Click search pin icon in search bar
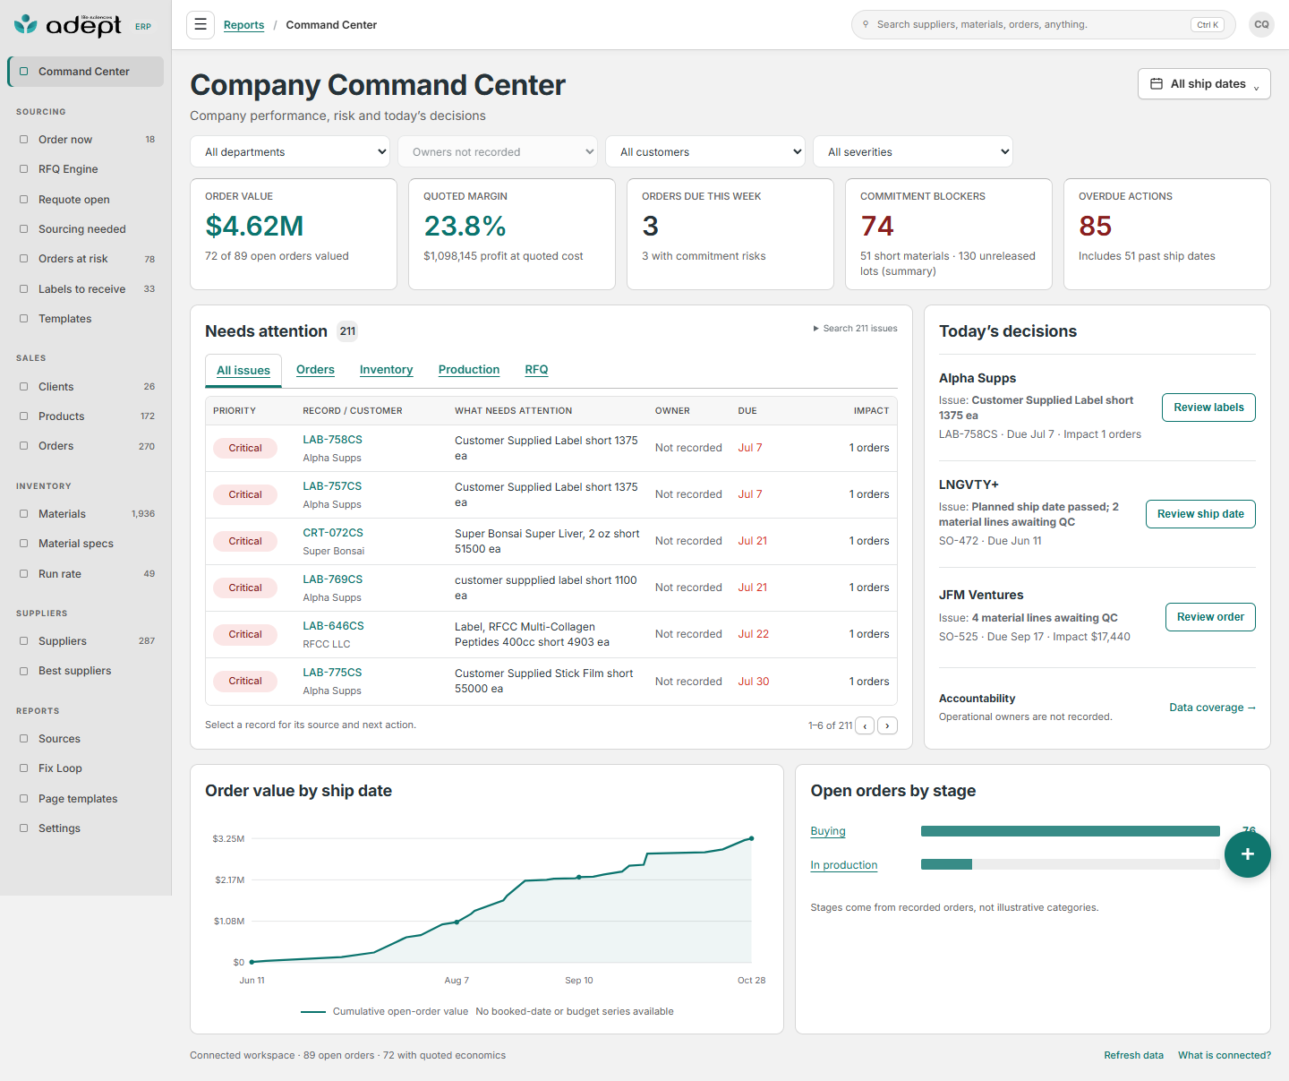Viewport: 1289px width, 1081px height. [x=866, y=24]
